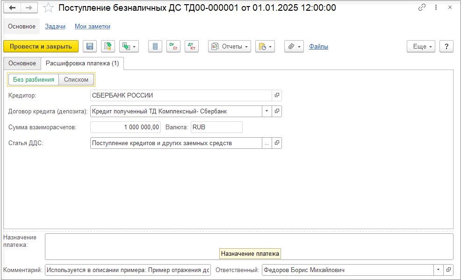This screenshot has width=461, height=280.
Task: Open the Кредитор field's open-form icon
Action: click(x=277, y=95)
